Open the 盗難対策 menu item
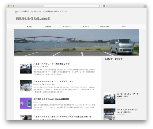 [x=48, y=27]
